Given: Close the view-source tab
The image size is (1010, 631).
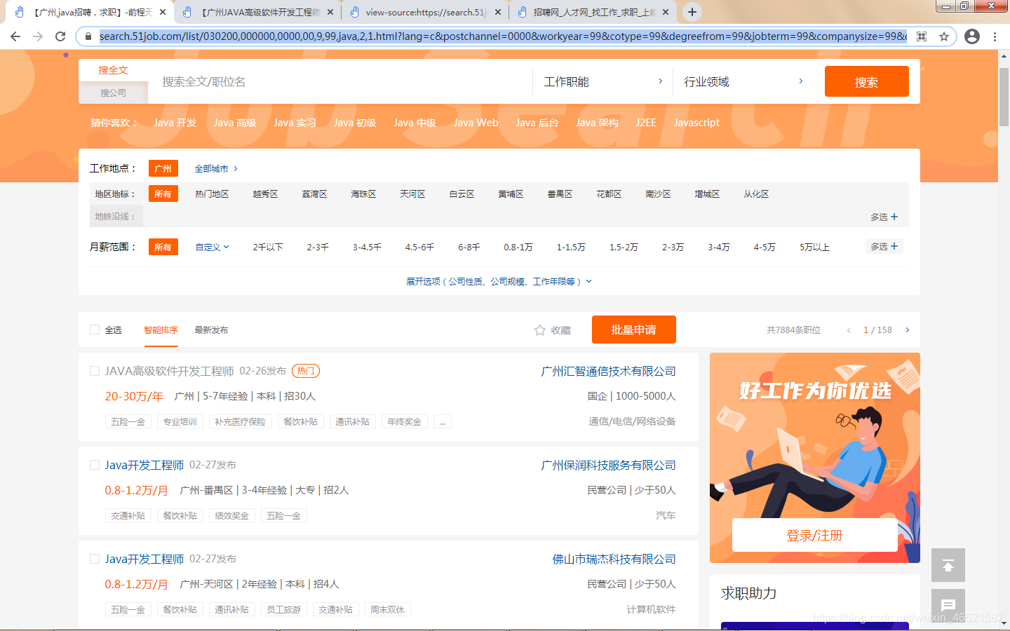Looking at the screenshot, I should [x=498, y=12].
